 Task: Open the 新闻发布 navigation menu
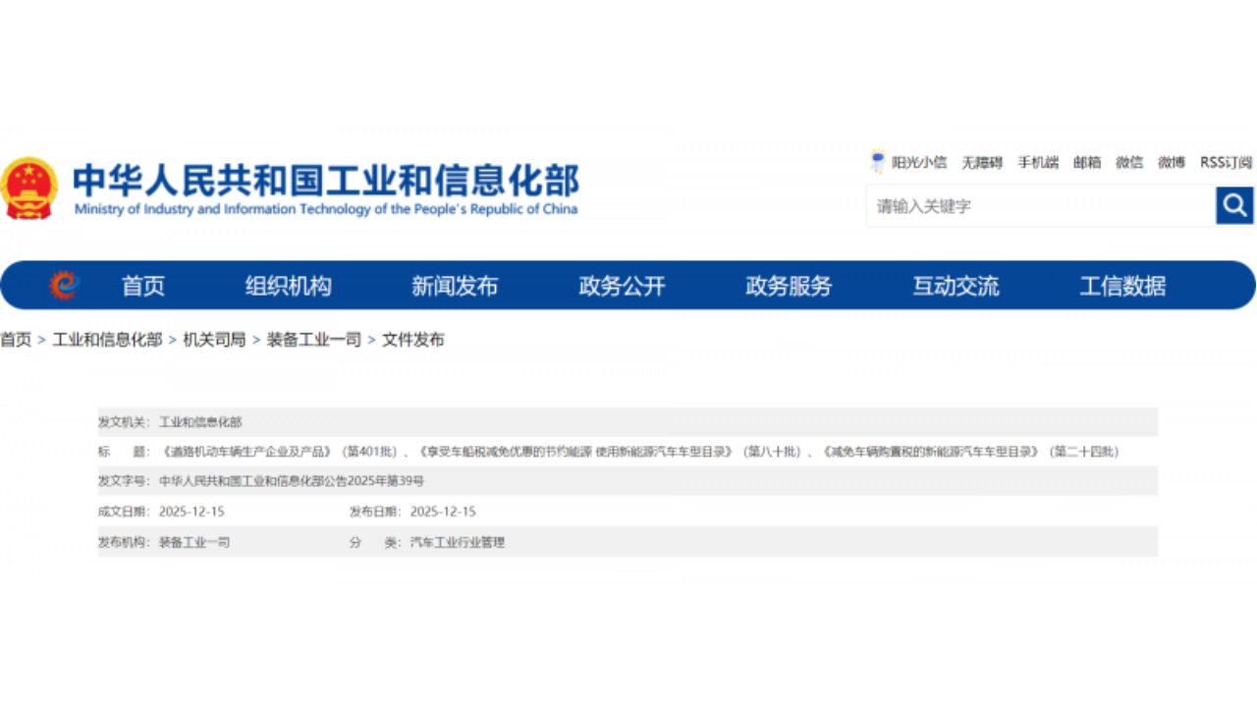[x=456, y=285]
